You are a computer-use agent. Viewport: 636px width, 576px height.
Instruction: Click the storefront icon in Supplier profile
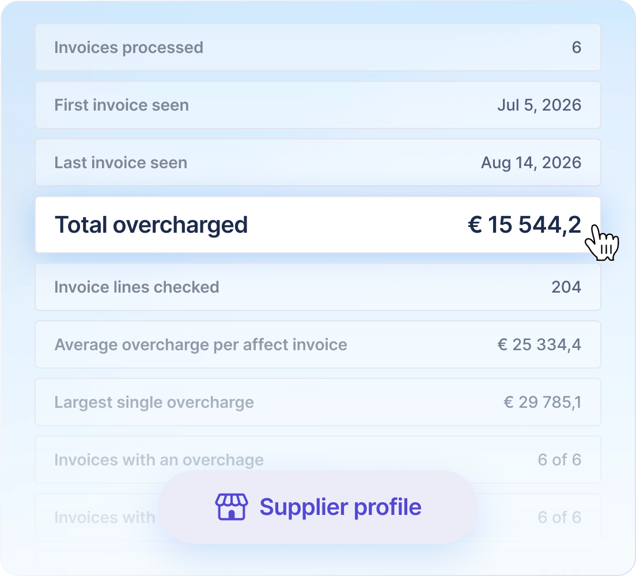231,507
